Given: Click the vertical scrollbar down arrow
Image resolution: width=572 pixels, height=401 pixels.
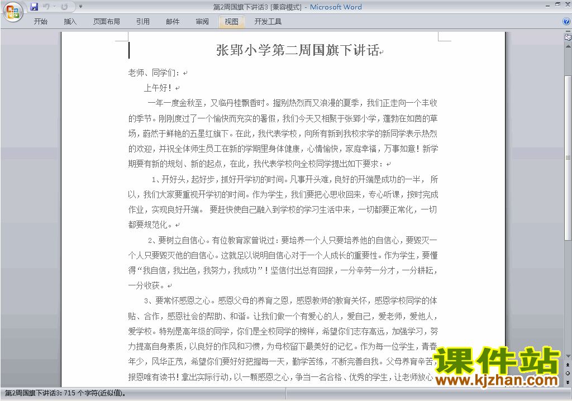Looking at the screenshot, I should coord(568,356).
